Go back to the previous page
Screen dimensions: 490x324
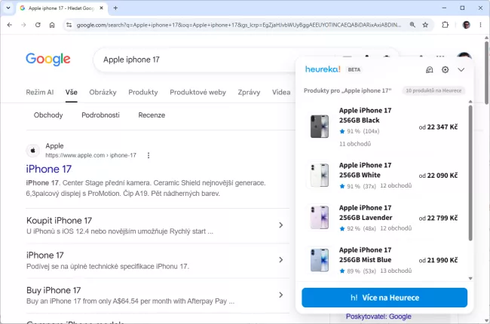[10, 25]
